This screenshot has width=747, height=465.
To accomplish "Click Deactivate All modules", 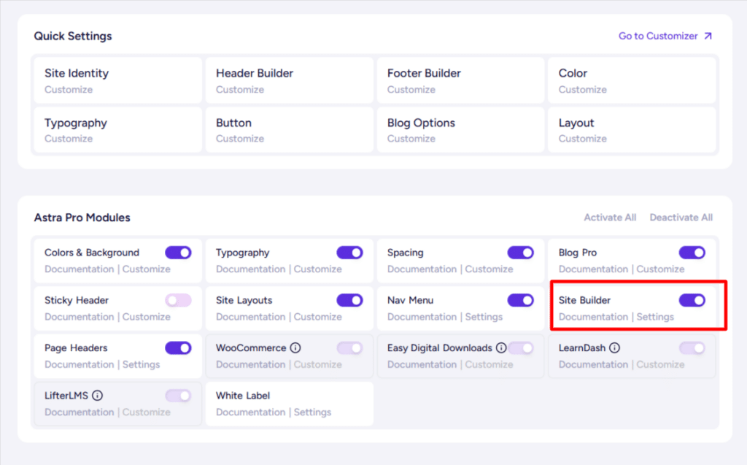I will [x=681, y=218].
